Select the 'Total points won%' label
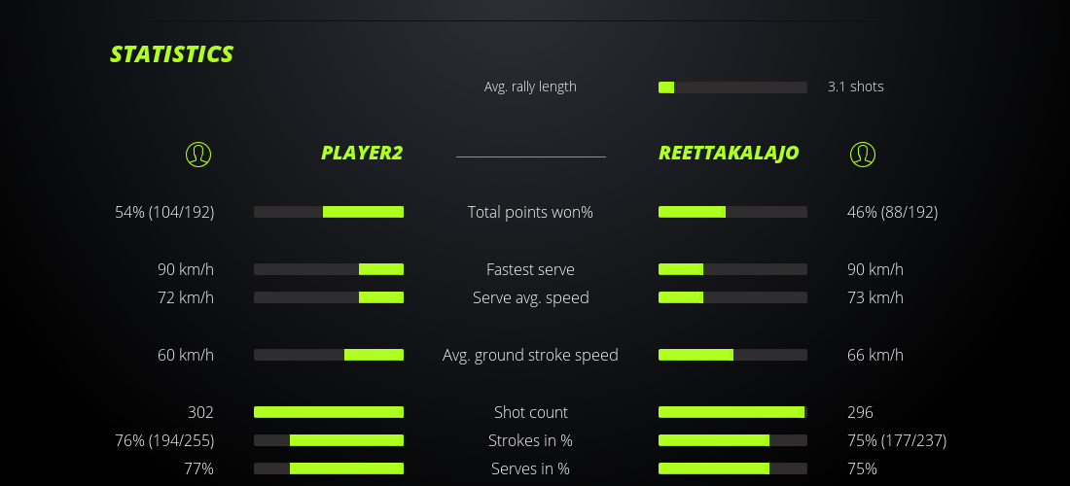This screenshot has height=486, width=1070. (x=530, y=212)
